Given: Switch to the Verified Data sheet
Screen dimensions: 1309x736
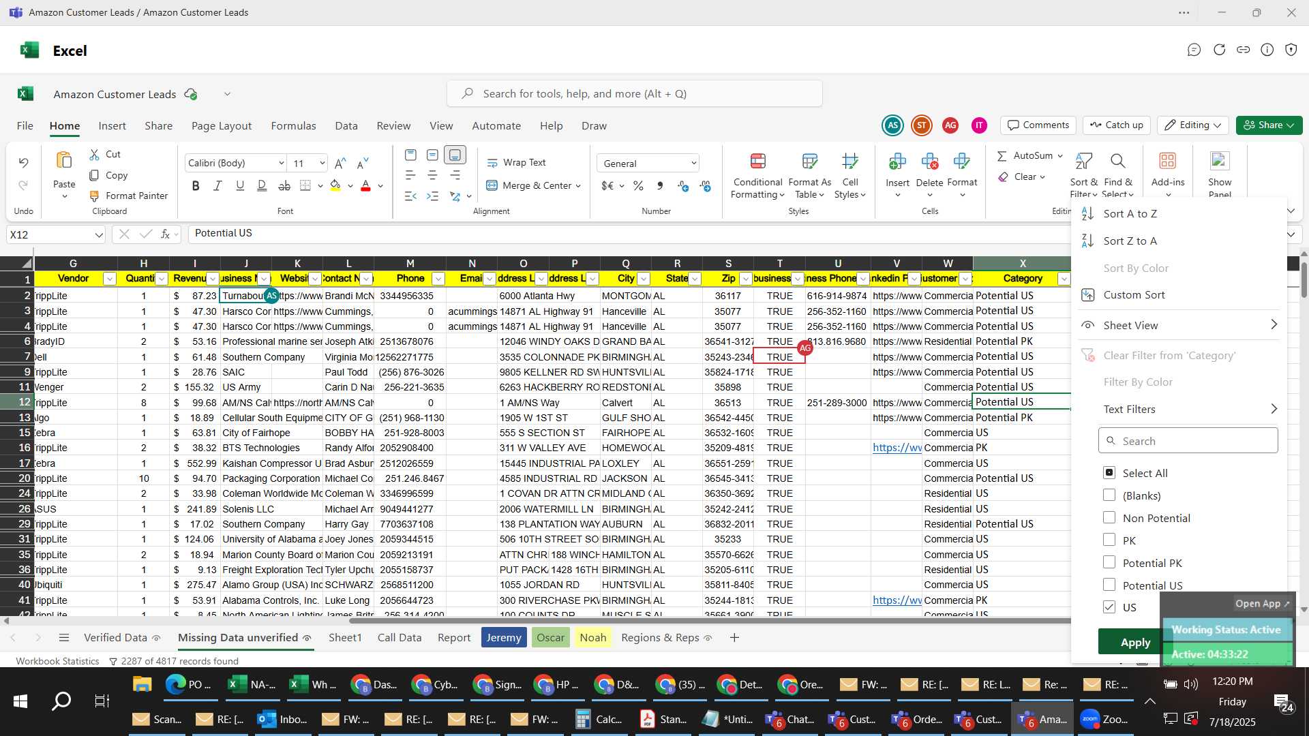Looking at the screenshot, I should pos(115,638).
